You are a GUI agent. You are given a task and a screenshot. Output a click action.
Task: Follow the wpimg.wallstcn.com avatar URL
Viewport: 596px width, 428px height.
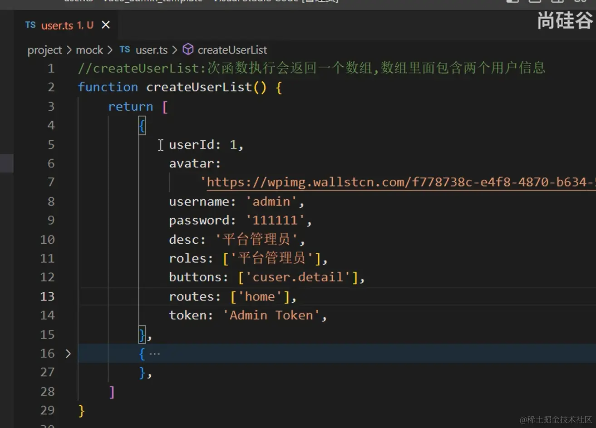tap(401, 182)
